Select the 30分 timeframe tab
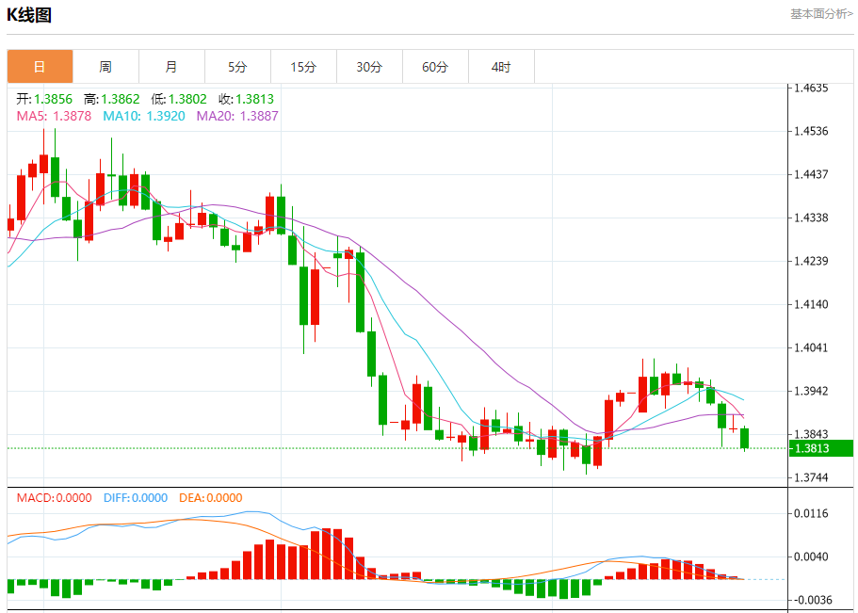858x613 pixels. coord(369,67)
